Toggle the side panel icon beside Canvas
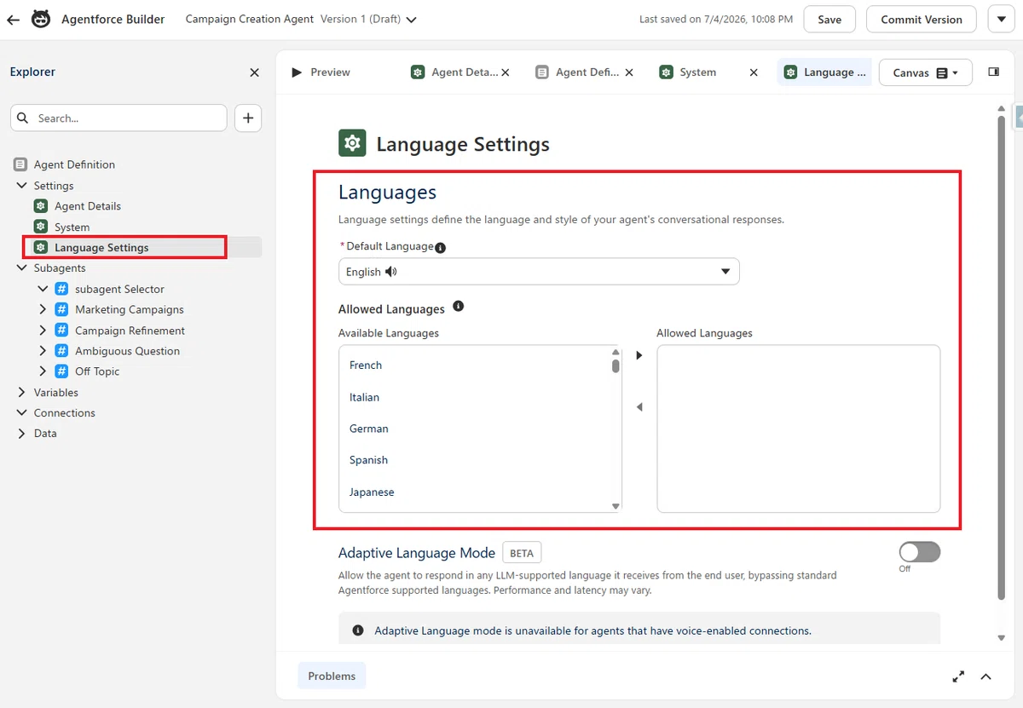This screenshot has height=708, width=1023. pos(994,72)
